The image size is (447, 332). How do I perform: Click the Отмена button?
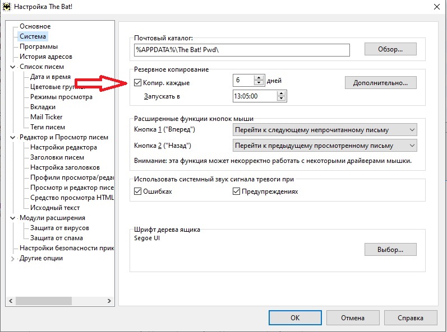click(x=353, y=318)
